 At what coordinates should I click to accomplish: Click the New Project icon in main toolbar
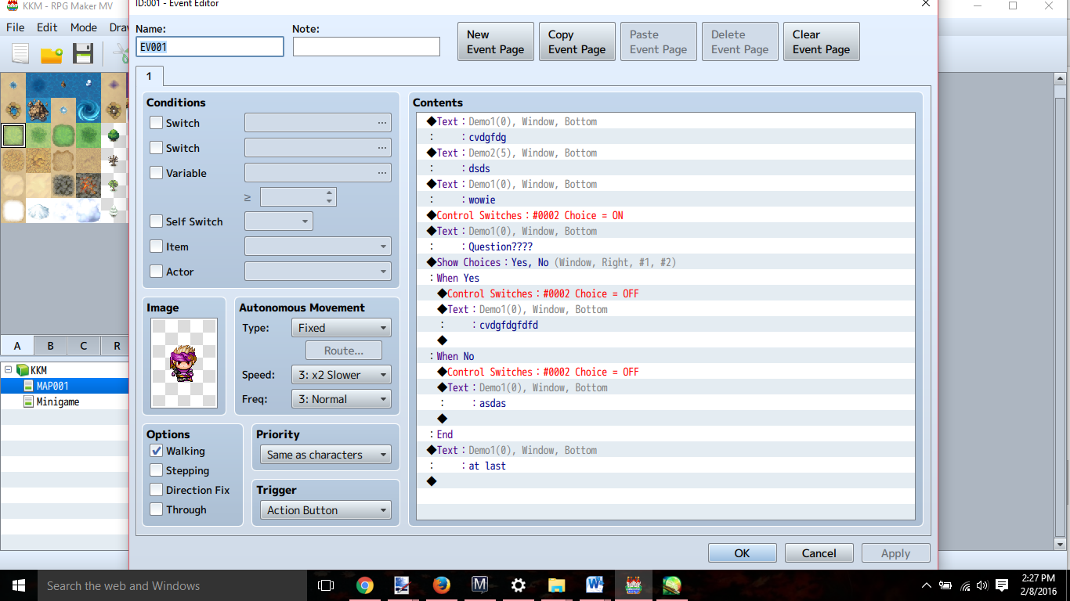point(20,54)
